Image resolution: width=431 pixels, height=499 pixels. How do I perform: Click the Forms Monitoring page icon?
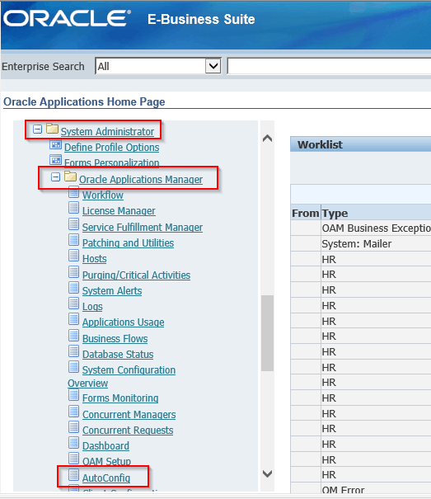74,395
